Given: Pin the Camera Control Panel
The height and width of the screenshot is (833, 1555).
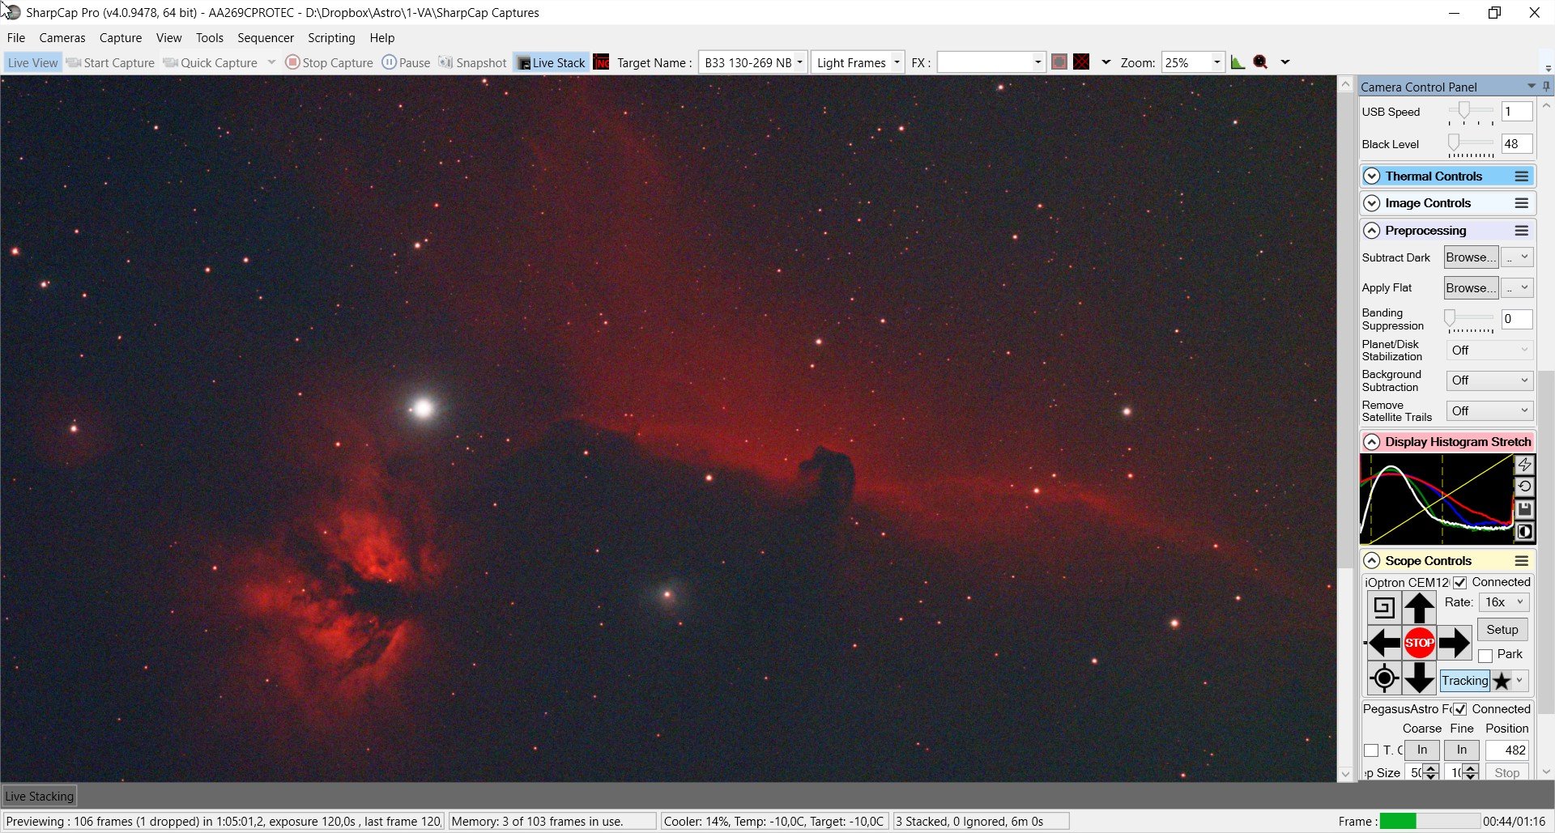Looking at the screenshot, I should click(1546, 87).
